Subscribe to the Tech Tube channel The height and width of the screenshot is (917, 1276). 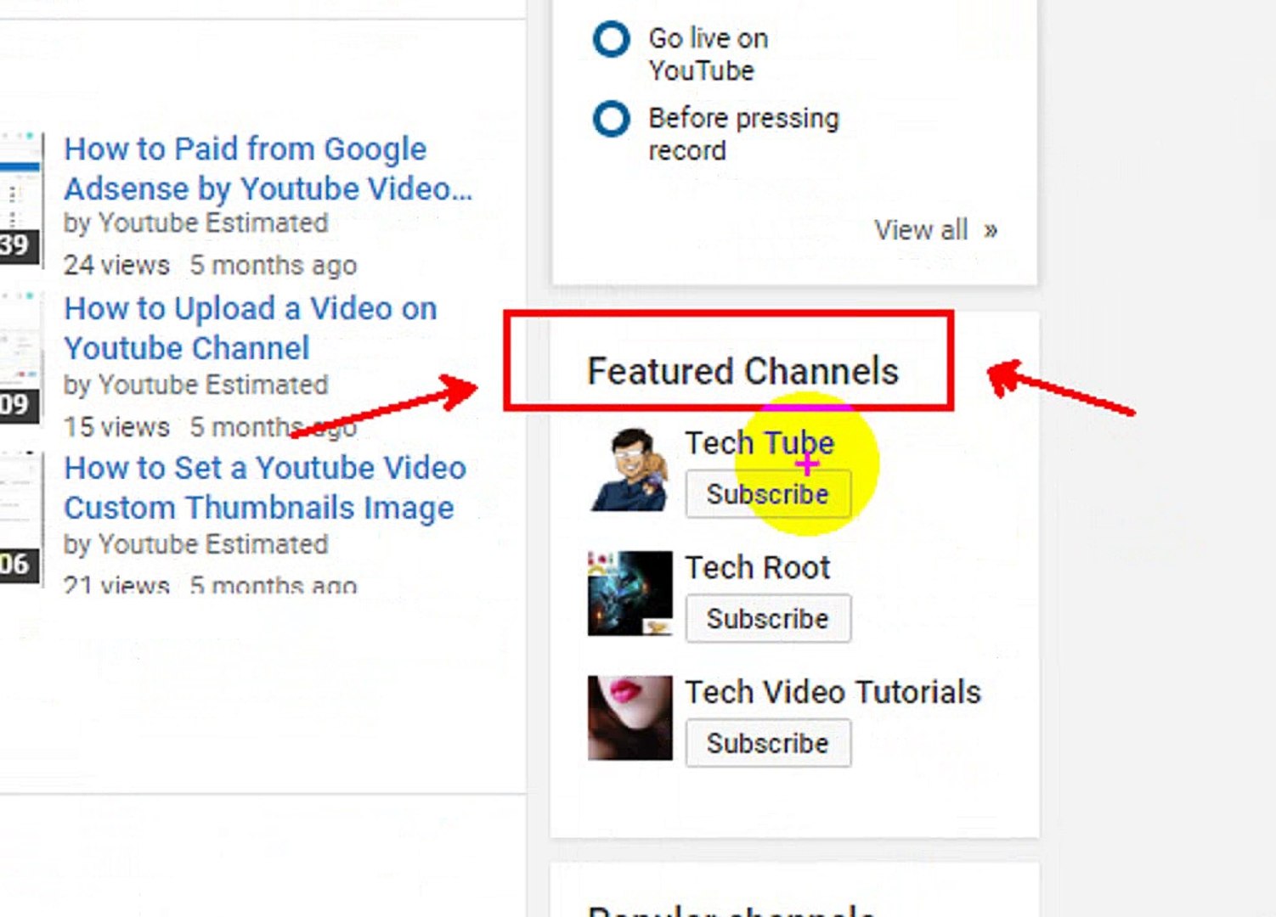(768, 494)
